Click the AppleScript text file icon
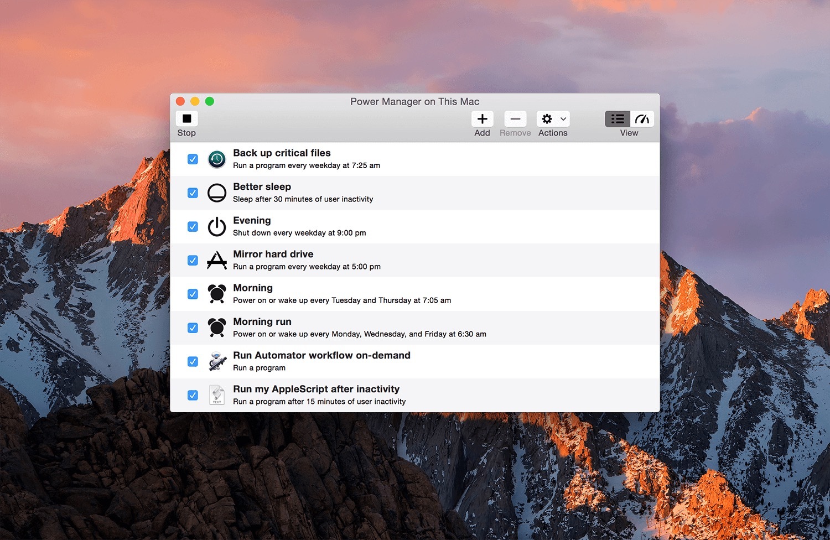 [217, 395]
